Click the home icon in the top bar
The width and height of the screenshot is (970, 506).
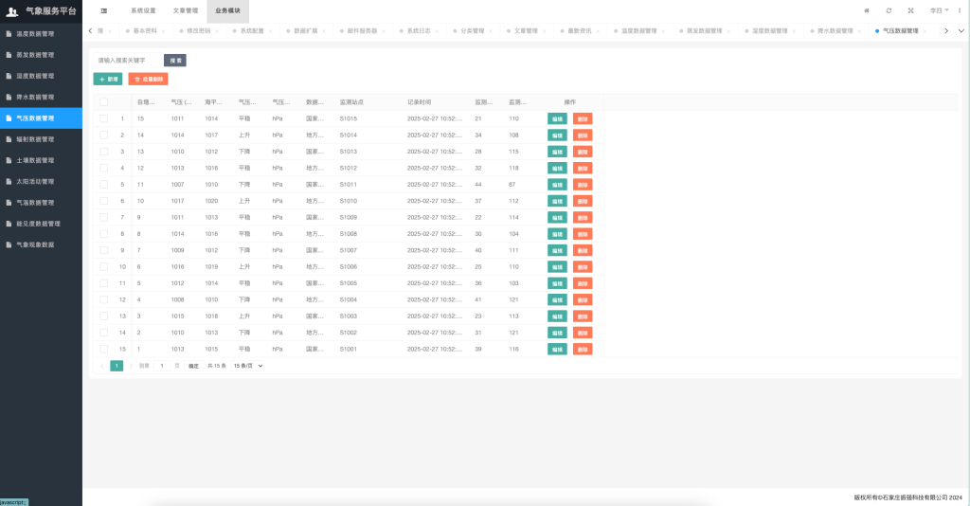[x=867, y=10]
